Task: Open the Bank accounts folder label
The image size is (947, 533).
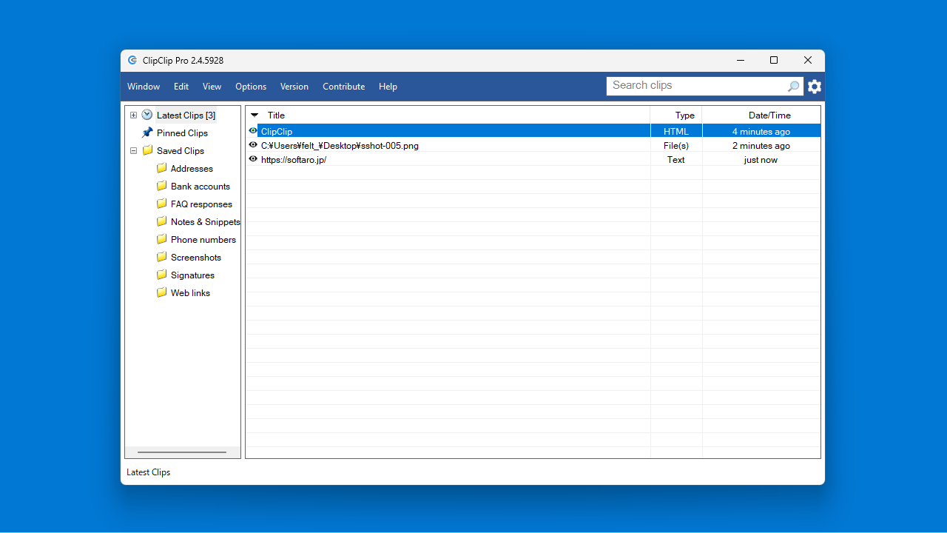Action: 200,186
